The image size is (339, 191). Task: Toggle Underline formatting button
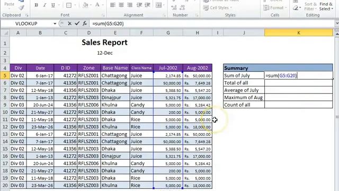[53, 5]
